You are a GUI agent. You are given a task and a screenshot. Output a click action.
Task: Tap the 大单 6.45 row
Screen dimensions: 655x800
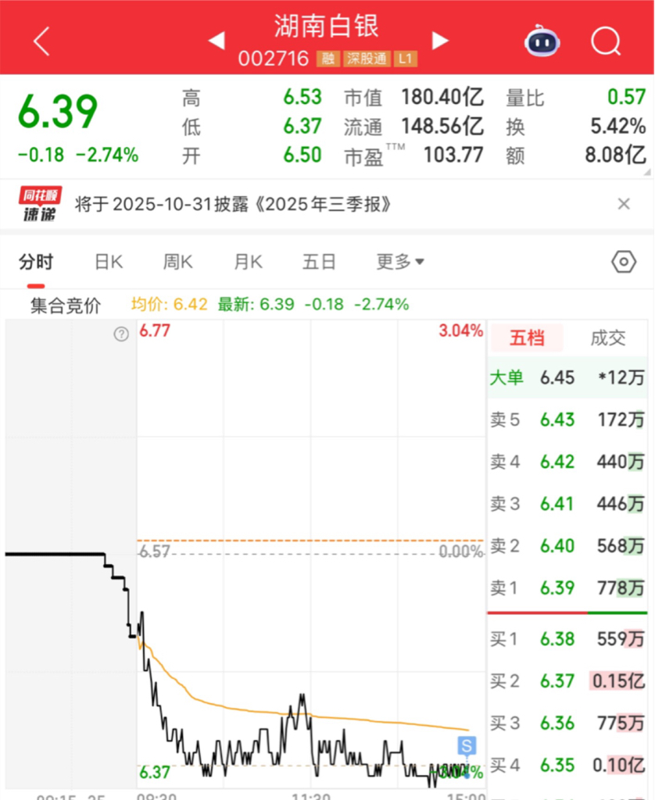coord(567,377)
